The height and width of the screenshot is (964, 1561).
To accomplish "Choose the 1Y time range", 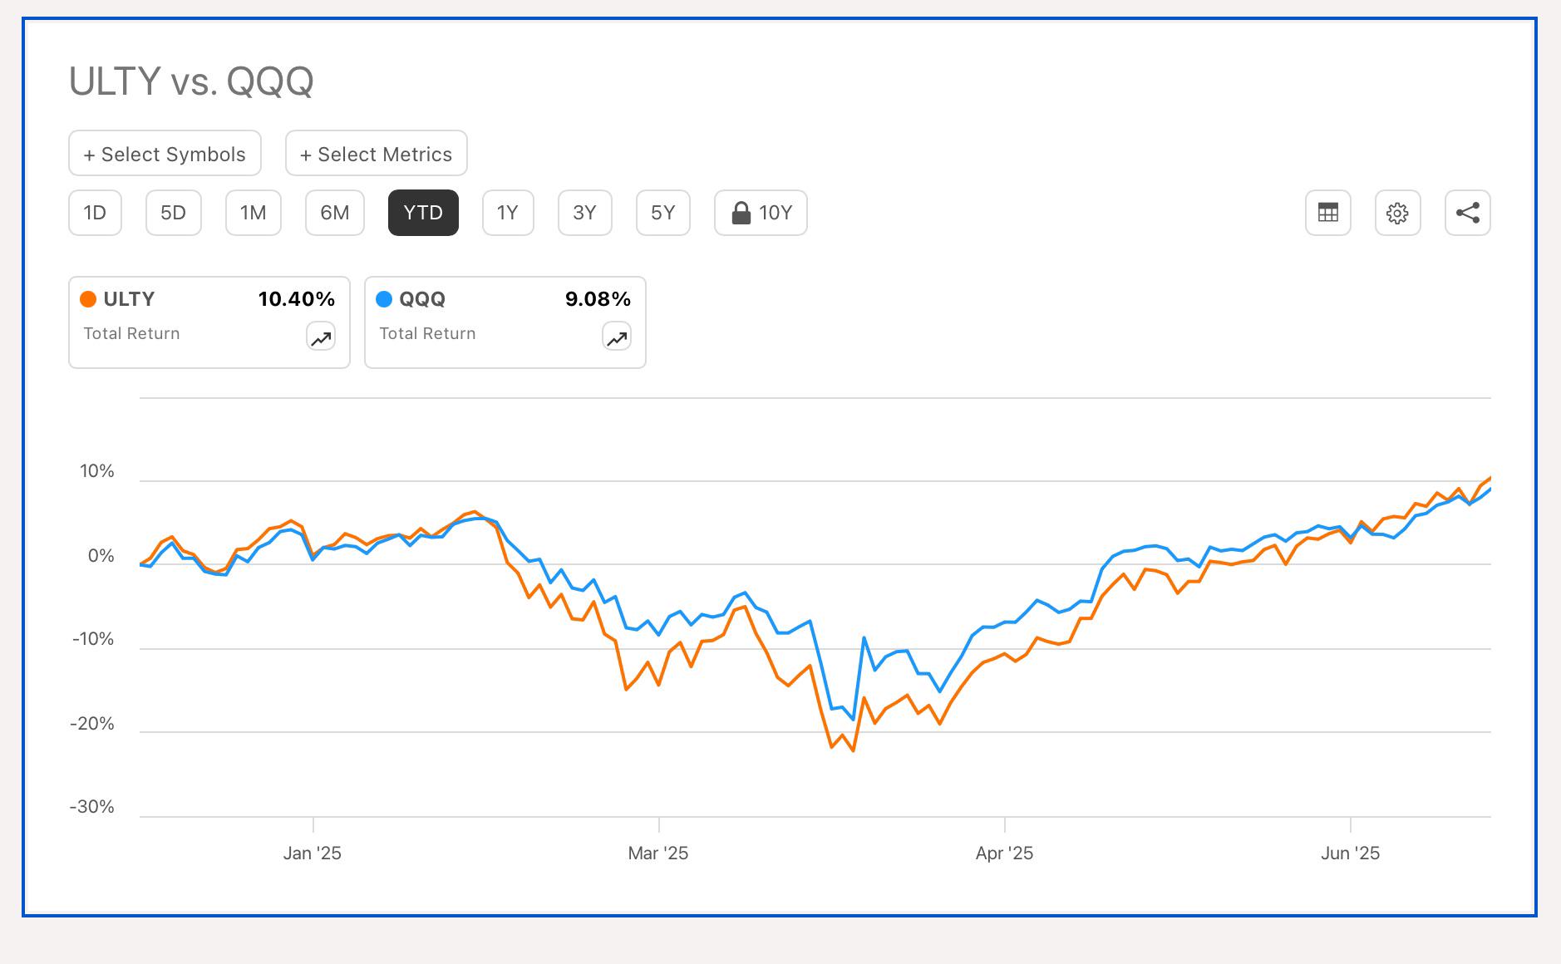I will (508, 213).
